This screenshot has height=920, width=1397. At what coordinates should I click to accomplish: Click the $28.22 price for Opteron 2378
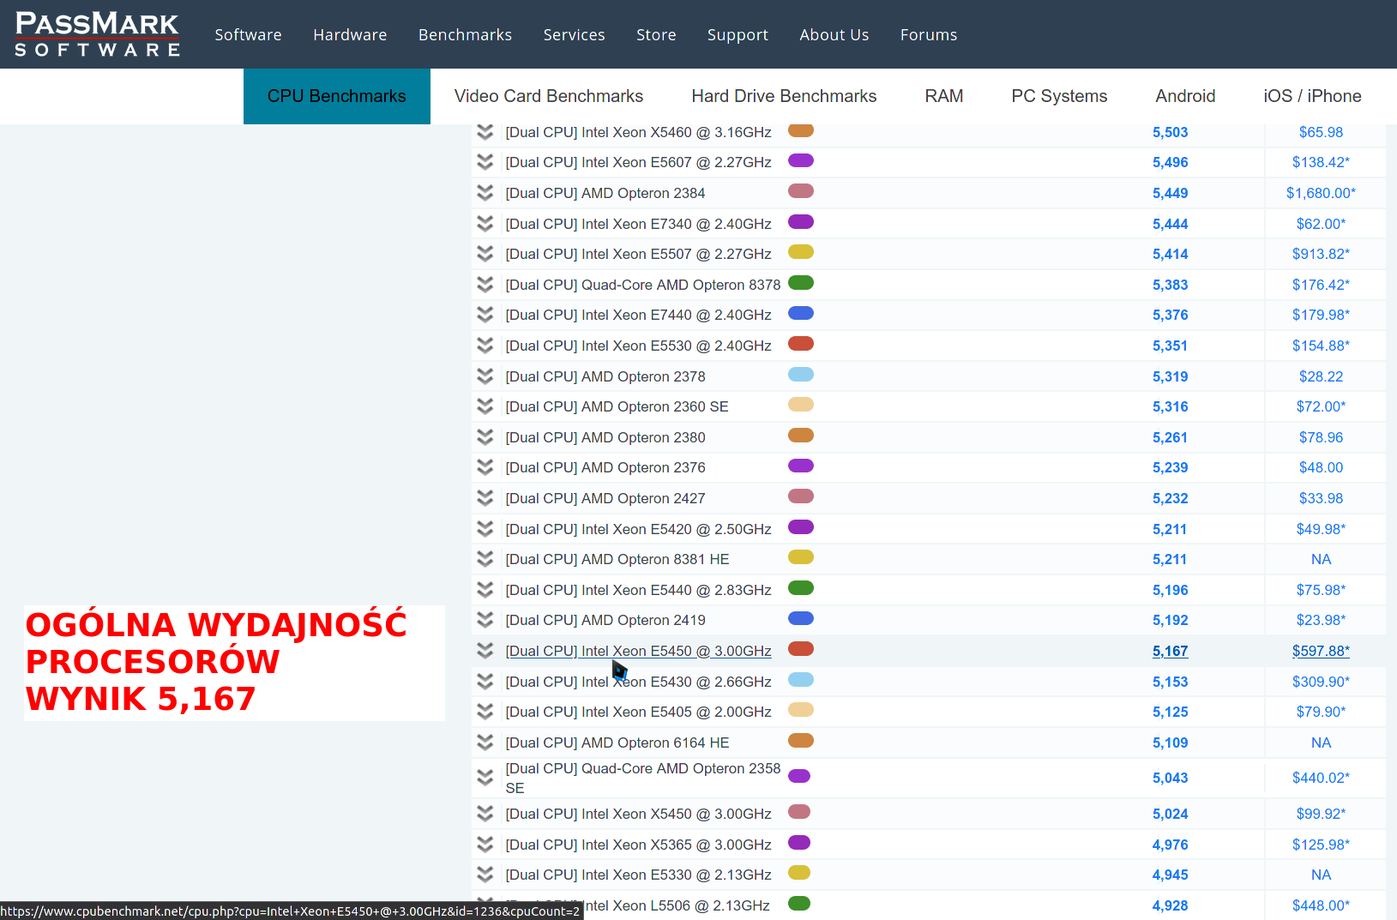coord(1321,376)
